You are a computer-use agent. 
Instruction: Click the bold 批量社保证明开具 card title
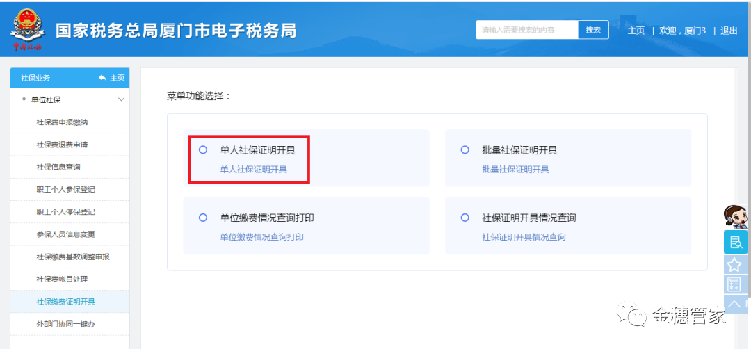519,150
